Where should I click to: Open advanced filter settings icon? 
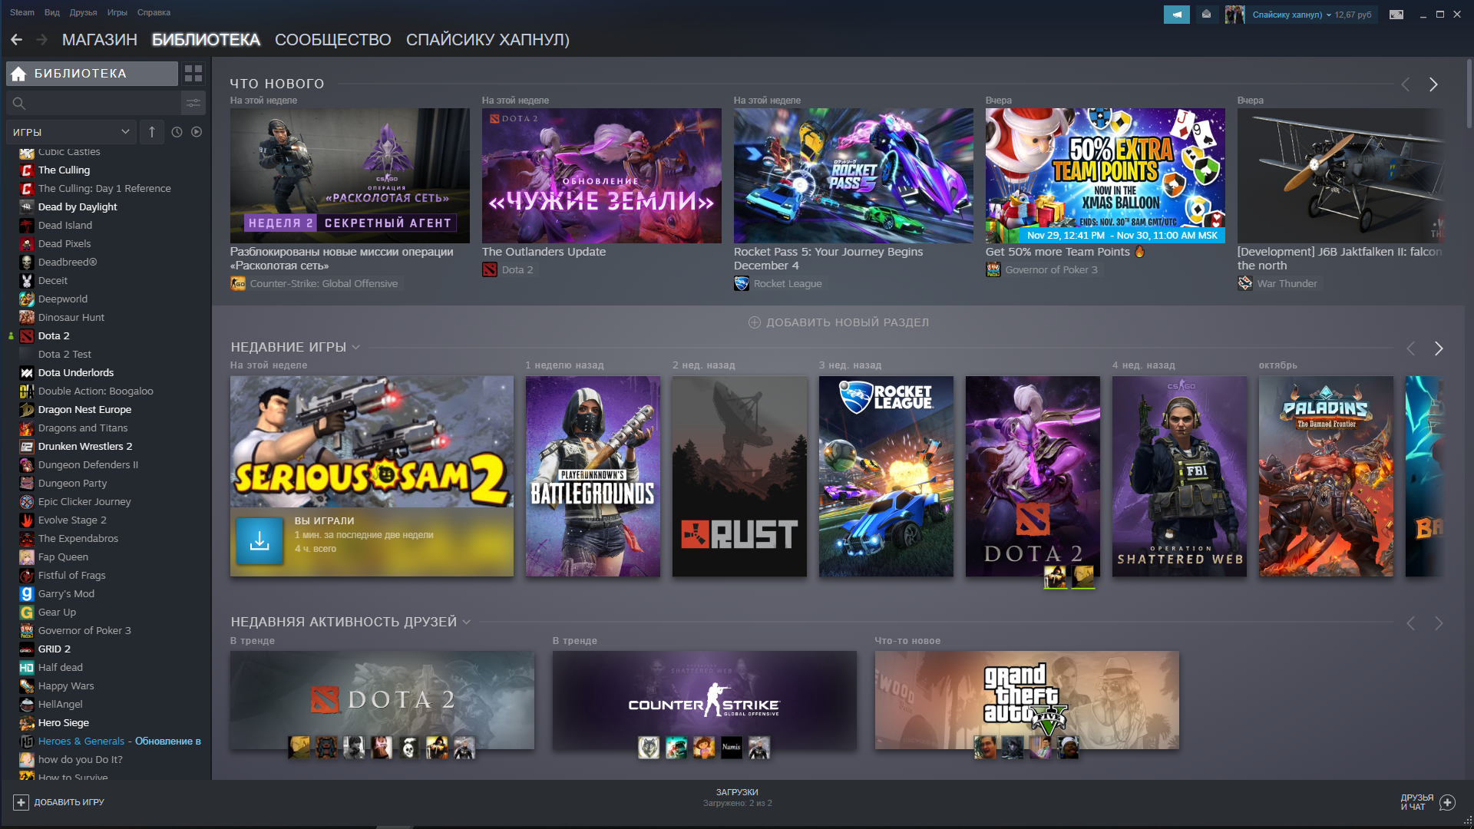(193, 103)
